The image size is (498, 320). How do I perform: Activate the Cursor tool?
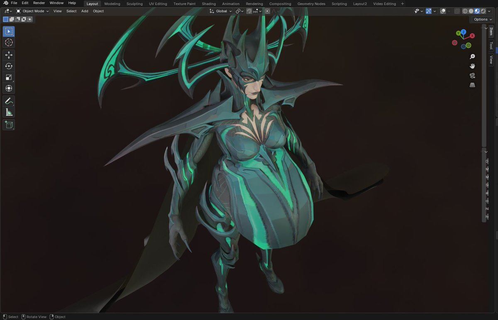click(x=9, y=43)
